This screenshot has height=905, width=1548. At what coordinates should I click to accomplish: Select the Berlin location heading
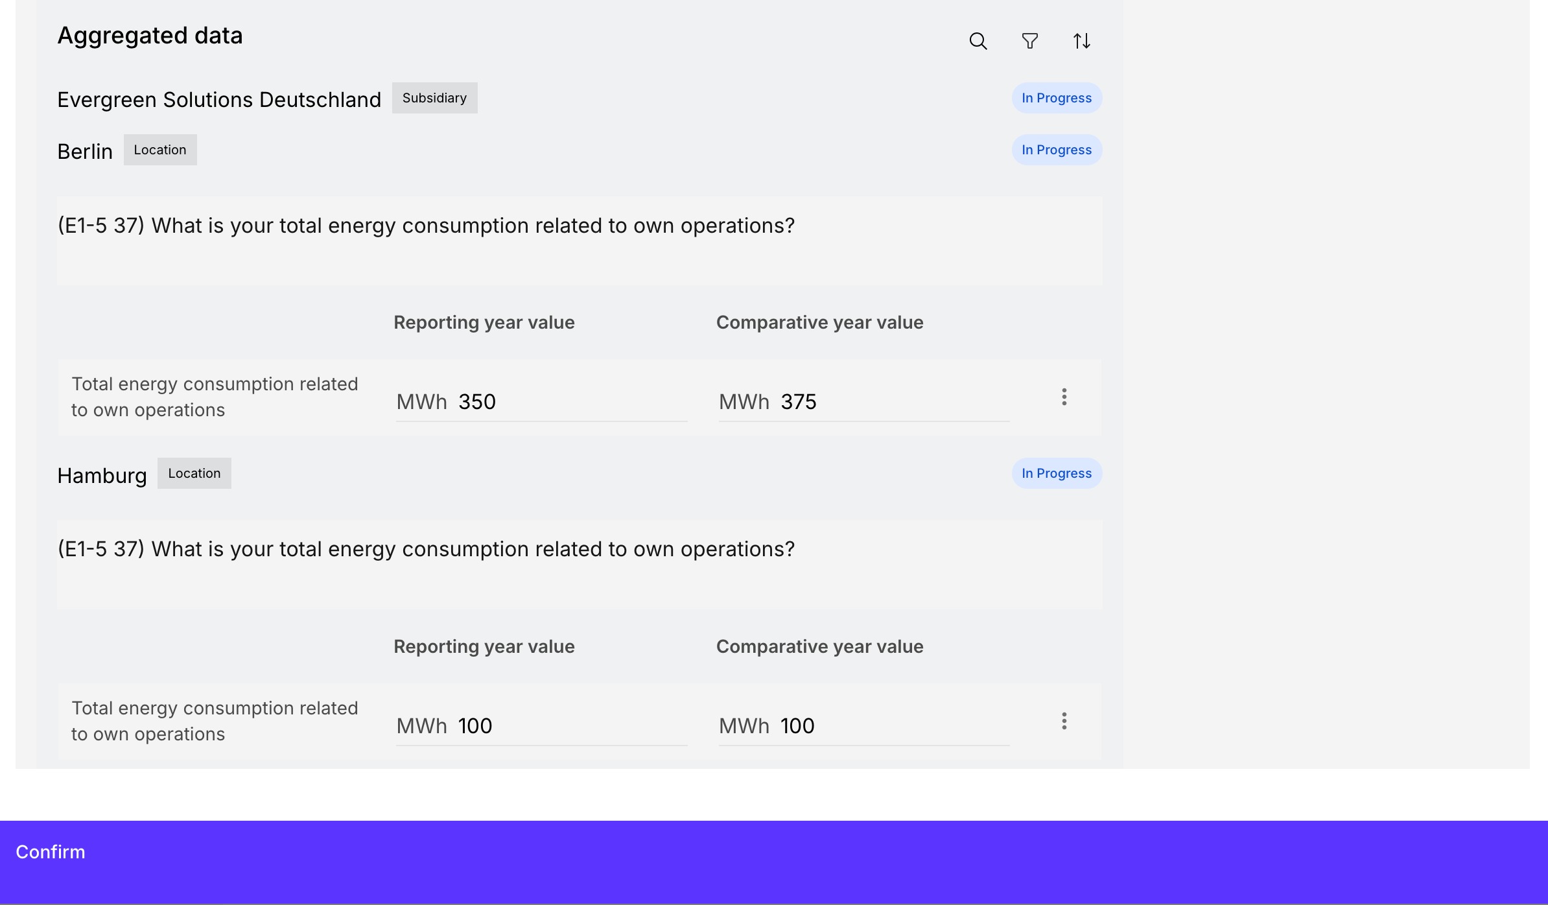(85, 152)
